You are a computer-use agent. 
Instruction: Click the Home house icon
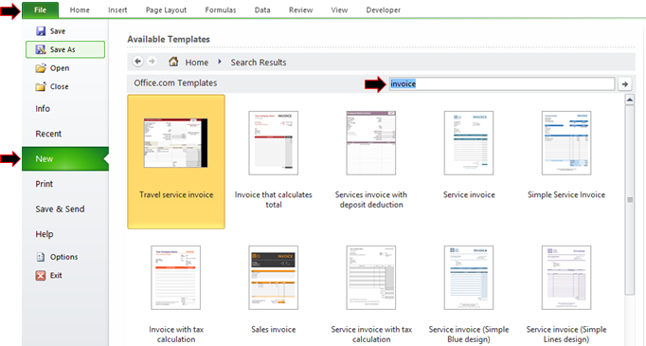[x=173, y=62]
